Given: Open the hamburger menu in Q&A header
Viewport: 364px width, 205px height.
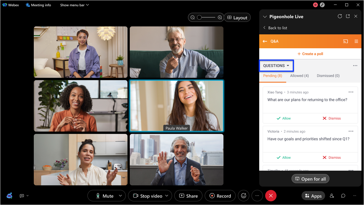Looking at the screenshot, I should (x=356, y=41).
